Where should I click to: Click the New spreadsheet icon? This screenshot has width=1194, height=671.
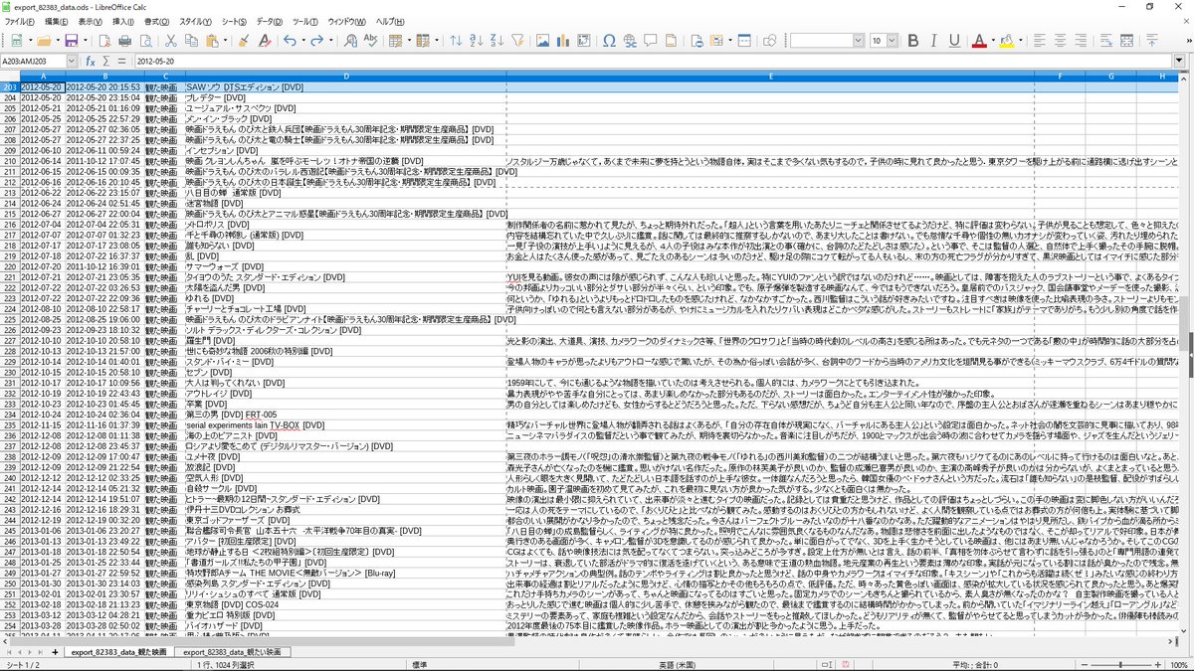tap(17, 41)
